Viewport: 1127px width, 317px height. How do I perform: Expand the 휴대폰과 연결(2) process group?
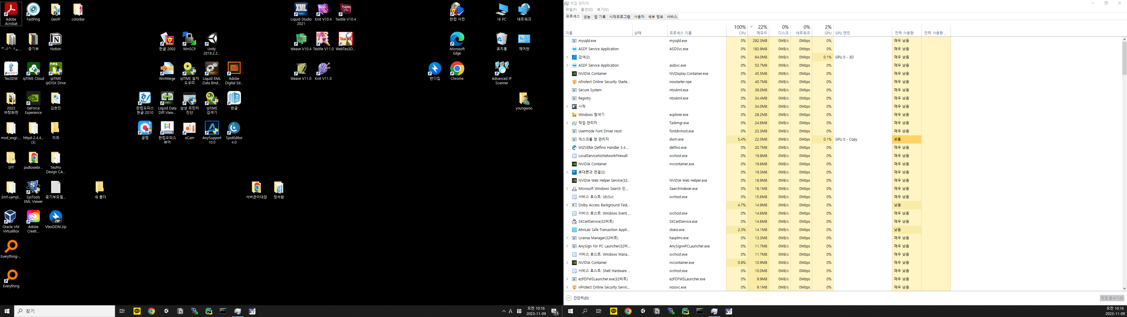[567, 173]
